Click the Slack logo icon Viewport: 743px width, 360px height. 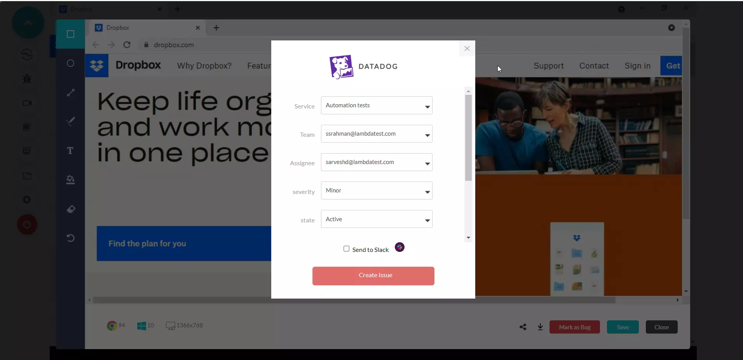click(x=399, y=247)
